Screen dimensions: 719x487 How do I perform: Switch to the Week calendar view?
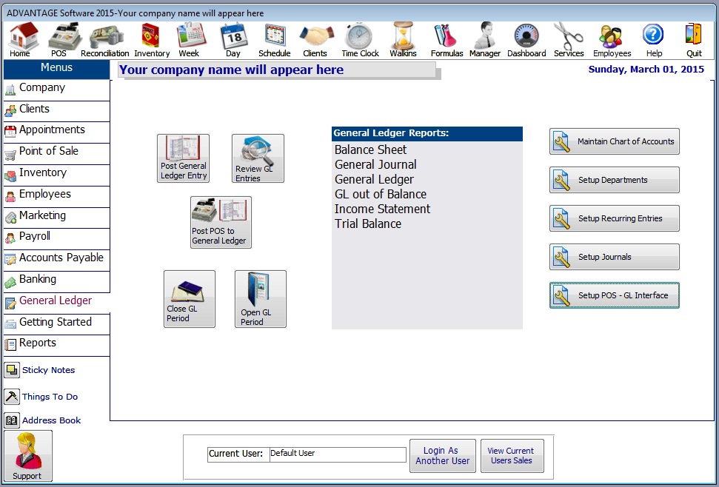point(190,40)
